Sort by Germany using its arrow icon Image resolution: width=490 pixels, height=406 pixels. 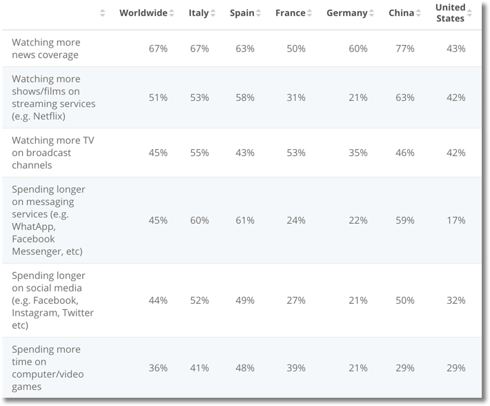371,13
